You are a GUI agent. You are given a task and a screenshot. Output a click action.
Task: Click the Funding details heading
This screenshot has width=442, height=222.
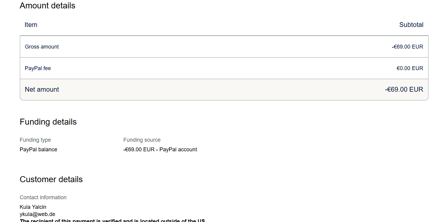point(48,122)
